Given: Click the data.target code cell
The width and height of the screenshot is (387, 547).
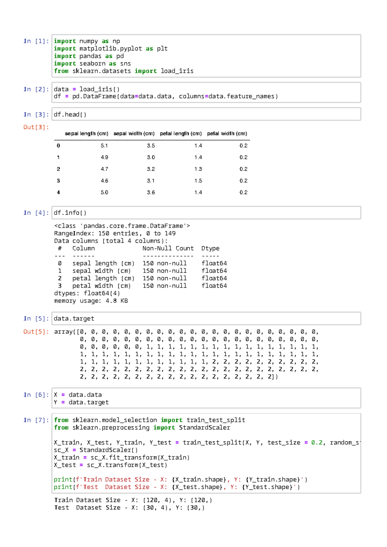Looking at the screenshot, I should point(206,318).
